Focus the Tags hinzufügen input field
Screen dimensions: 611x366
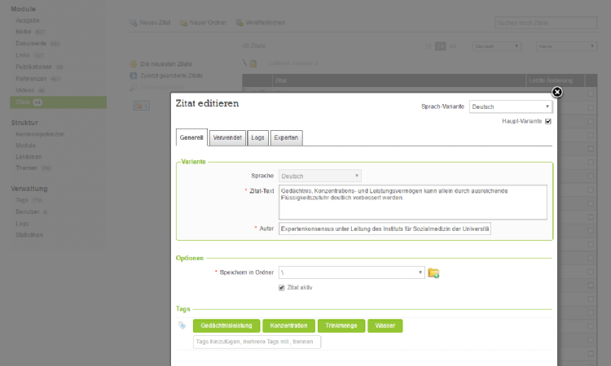click(x=257, y=342)
